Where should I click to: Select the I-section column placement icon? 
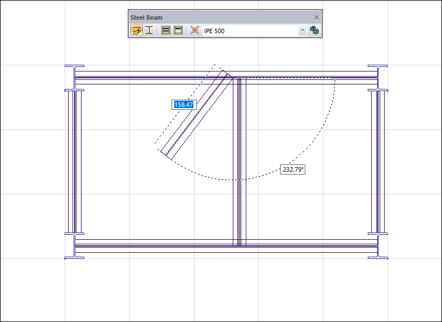149,30
